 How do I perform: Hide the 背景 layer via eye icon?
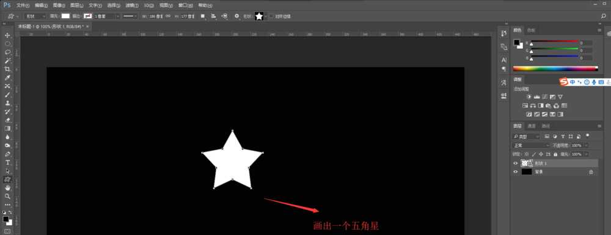pyautogui.click(x=516, y=172)
